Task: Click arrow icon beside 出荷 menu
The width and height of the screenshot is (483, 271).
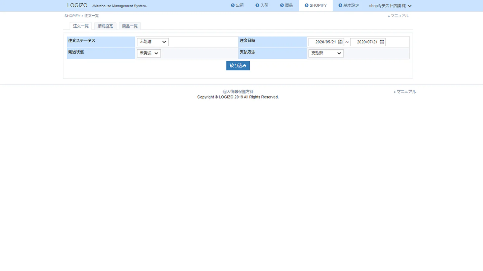Action: click(233, 5)
